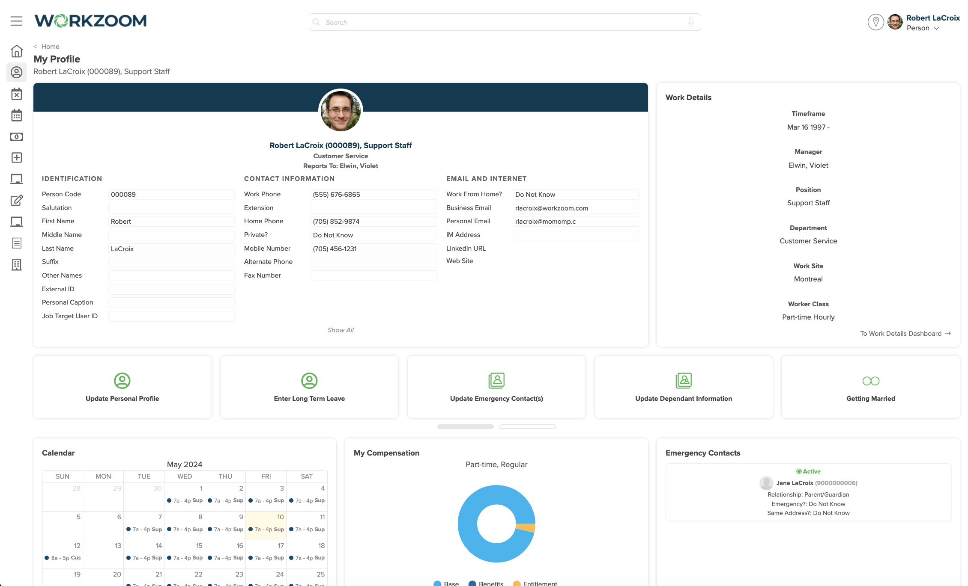Image resolution: width=968 pixels, height=586 pixels.
Task: Open the hamburger menu next to the Workzoom logo
Action: 16,21
